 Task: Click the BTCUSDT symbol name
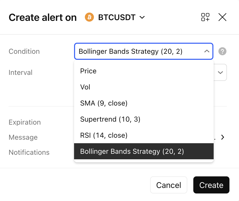(x=117, y=17)
